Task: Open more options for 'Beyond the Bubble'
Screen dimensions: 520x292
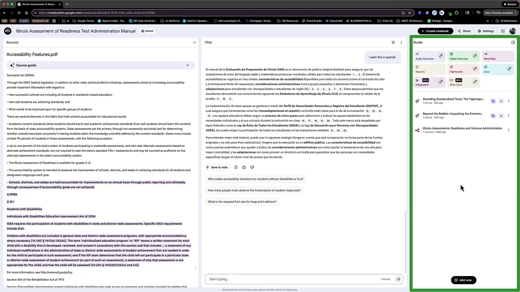Action: tap(509, 116)
